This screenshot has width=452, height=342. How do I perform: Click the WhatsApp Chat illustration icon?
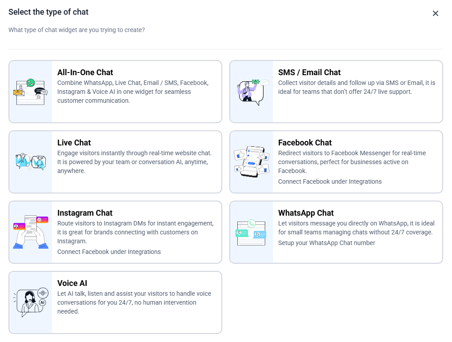point(252,232)
